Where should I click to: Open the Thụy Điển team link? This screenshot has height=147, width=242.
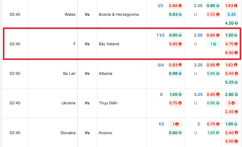[x=110, y=103]
